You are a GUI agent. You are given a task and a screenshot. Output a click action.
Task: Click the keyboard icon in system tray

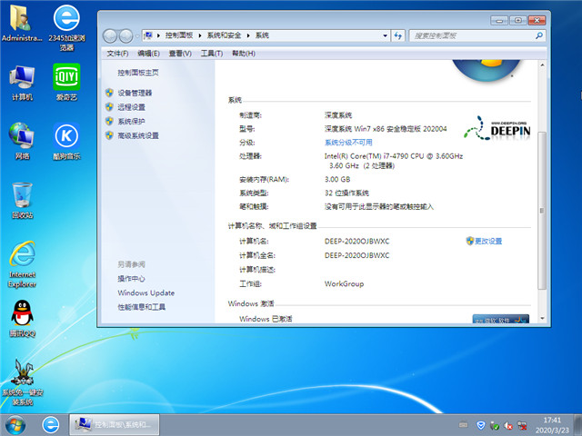(463, 424)
